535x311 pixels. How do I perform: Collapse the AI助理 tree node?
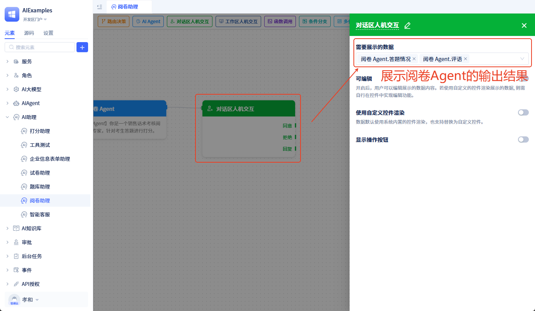point(7,117)
